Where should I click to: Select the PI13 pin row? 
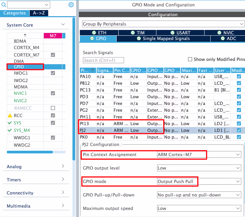(121, 124)
